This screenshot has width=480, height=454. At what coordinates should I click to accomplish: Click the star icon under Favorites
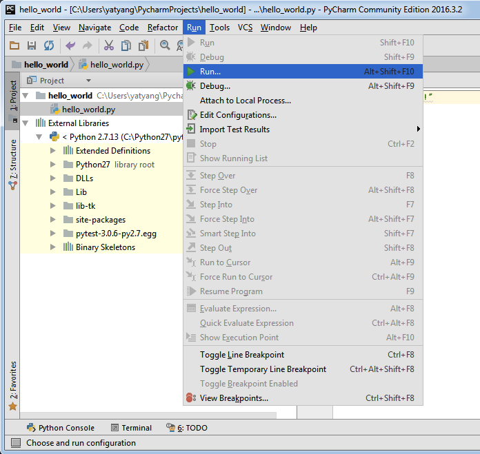point(13,406)
